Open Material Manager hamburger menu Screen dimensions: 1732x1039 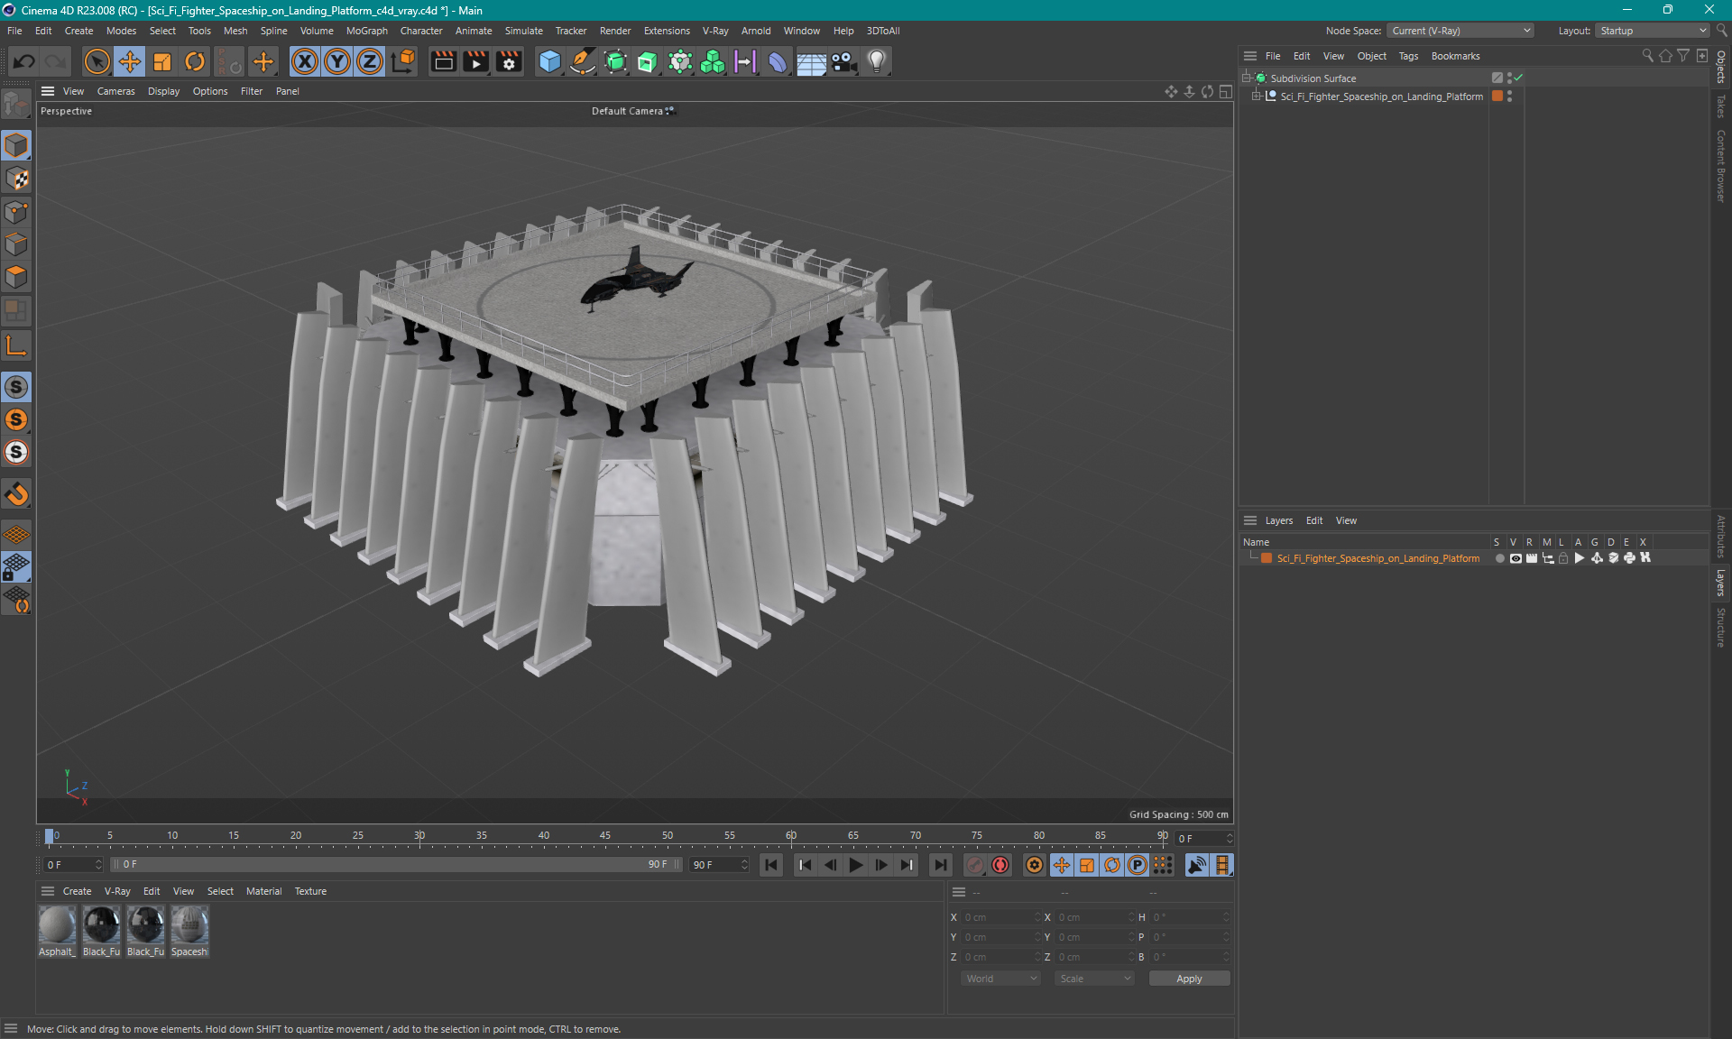click(x=48, y=891)
